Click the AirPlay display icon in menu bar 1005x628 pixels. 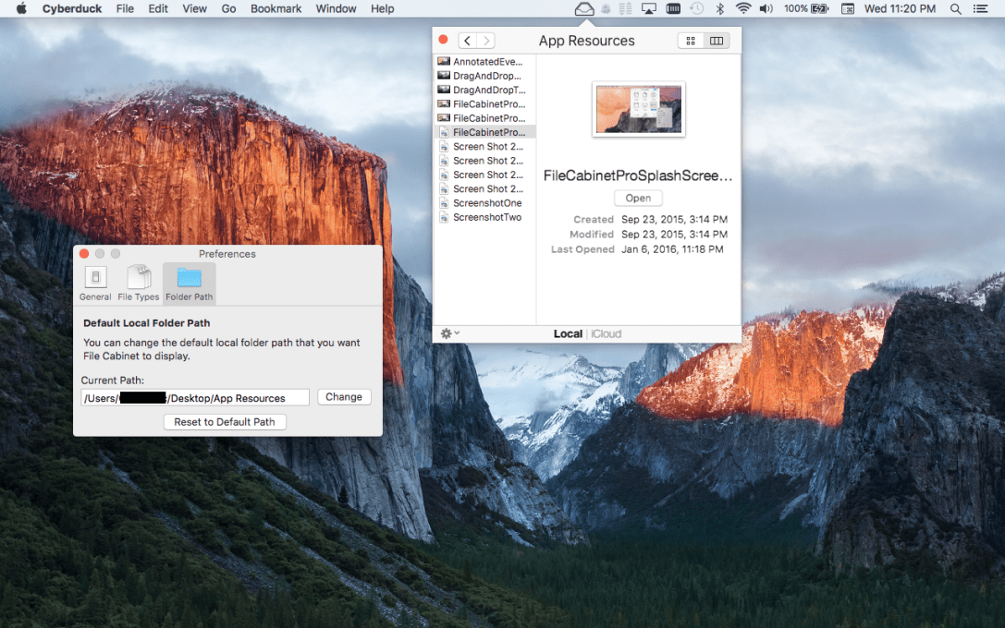point(649,9)
